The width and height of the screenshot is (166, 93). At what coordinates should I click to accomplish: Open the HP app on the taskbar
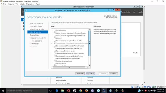coord(74,91)
